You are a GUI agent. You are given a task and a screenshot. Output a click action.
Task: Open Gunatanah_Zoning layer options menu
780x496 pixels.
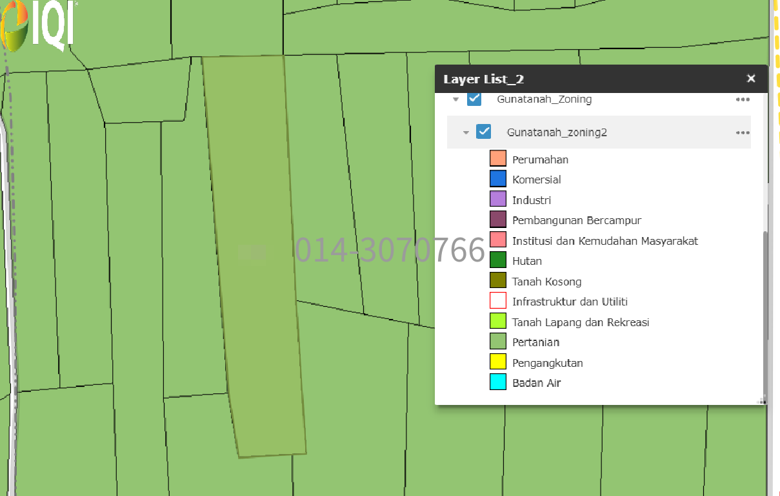click(743, 99)
